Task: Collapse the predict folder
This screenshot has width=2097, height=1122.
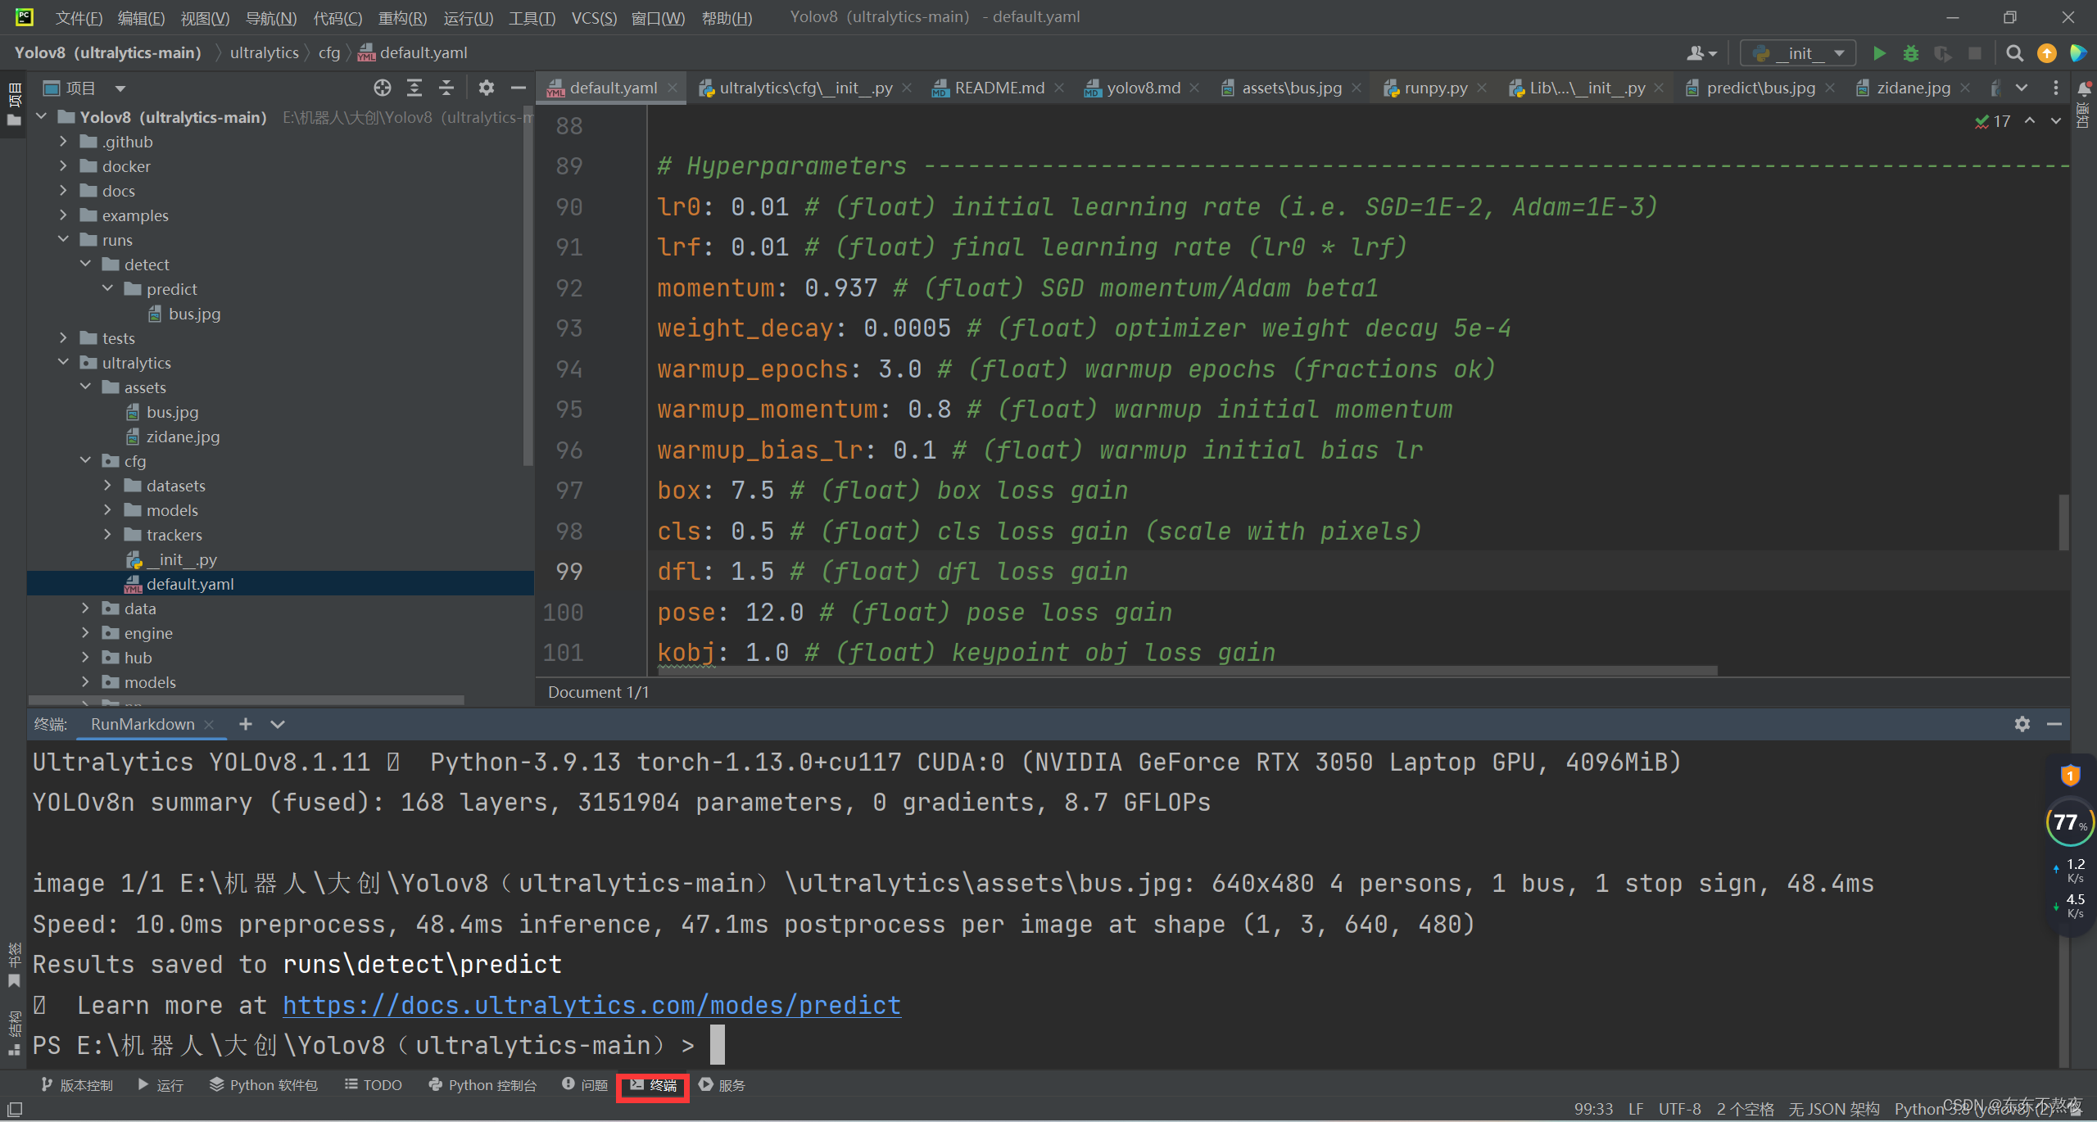Action: [107, 288]
